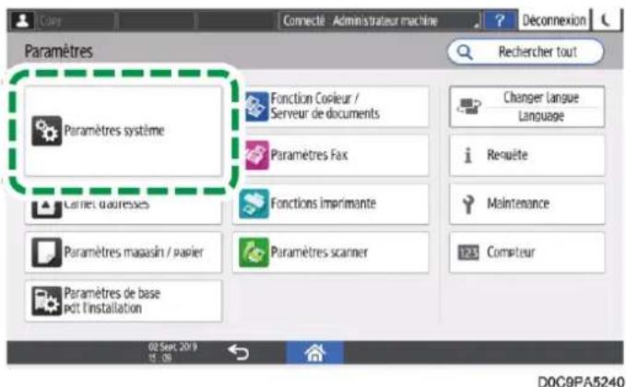Open Paramètres système
This screenshot has height=387, width=626.
[123, 131]
